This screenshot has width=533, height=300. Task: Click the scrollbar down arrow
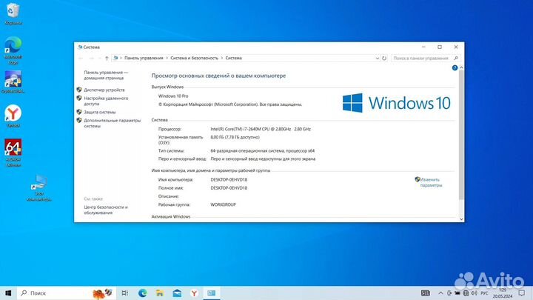461,219
